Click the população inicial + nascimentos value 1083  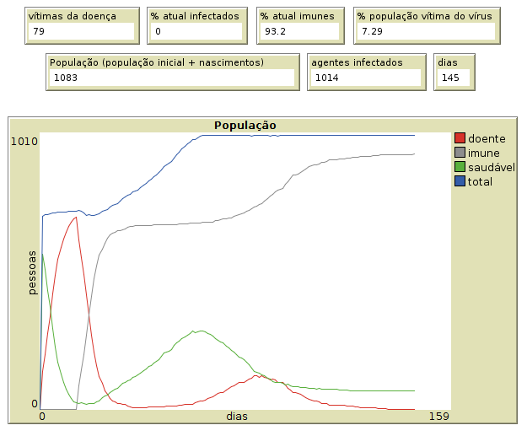point(172,78)
